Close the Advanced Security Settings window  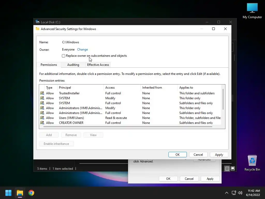(x=225, y=29)
